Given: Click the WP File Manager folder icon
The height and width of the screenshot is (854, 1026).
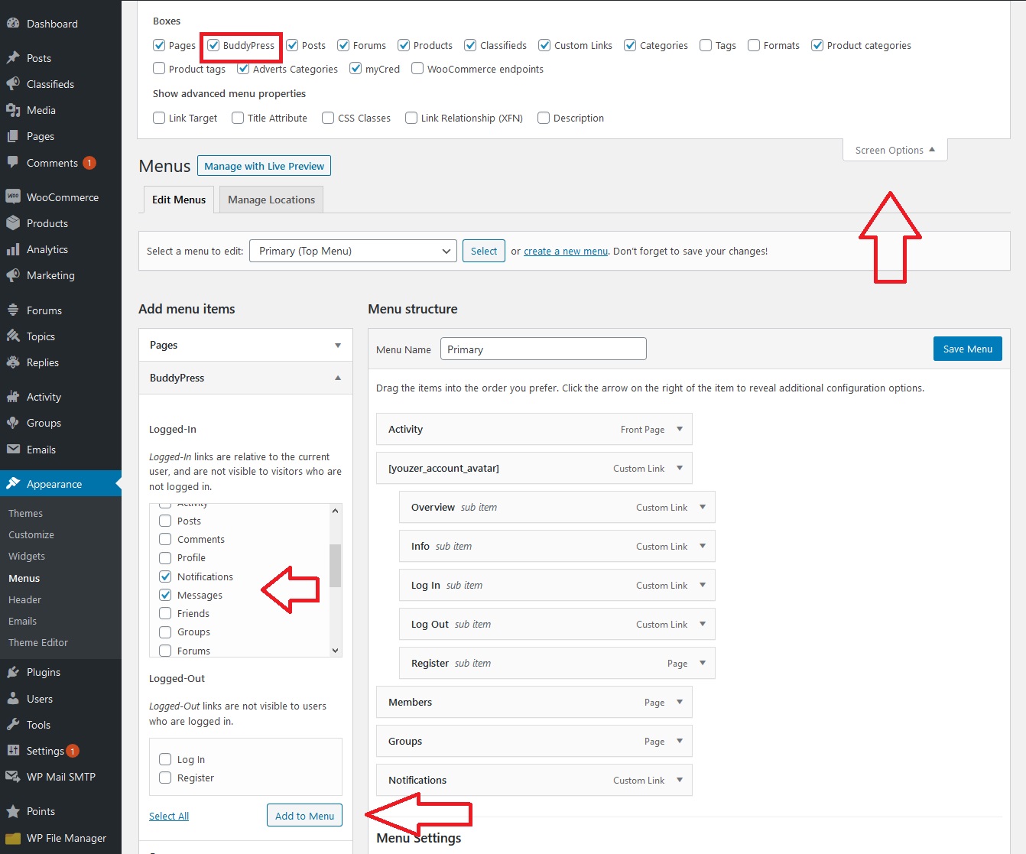Looking at the screenshot, I should 13,838.
